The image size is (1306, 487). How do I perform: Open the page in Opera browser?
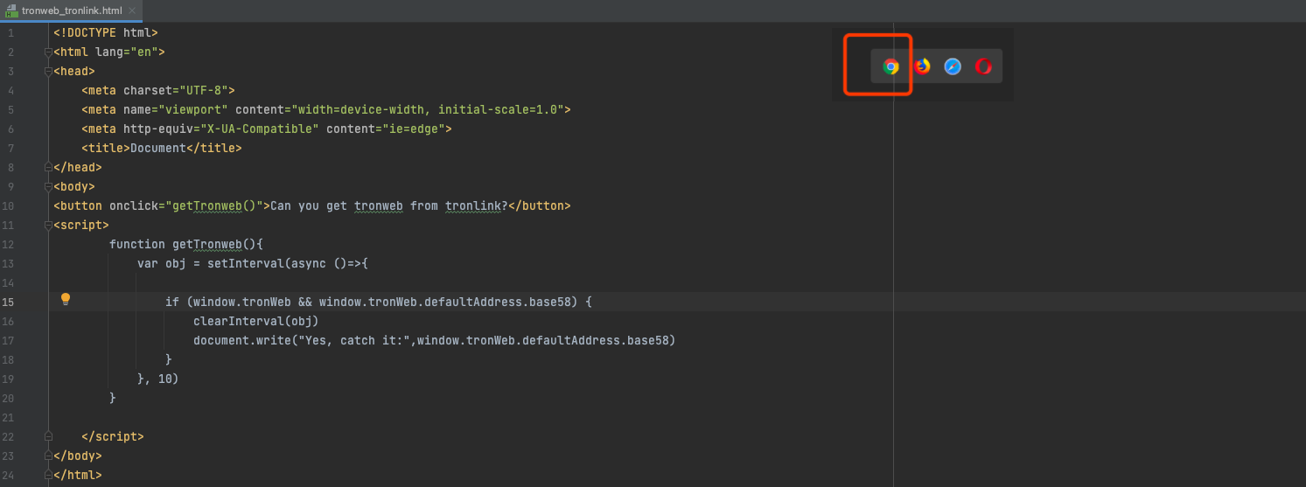[983, 66]
